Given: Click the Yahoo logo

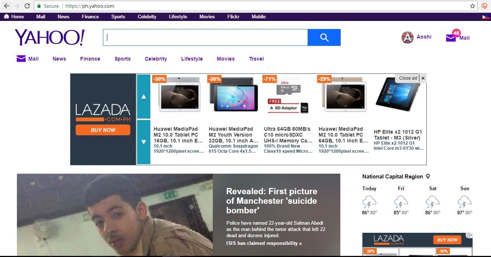Looking at the screenshot, I should point(50,37).
